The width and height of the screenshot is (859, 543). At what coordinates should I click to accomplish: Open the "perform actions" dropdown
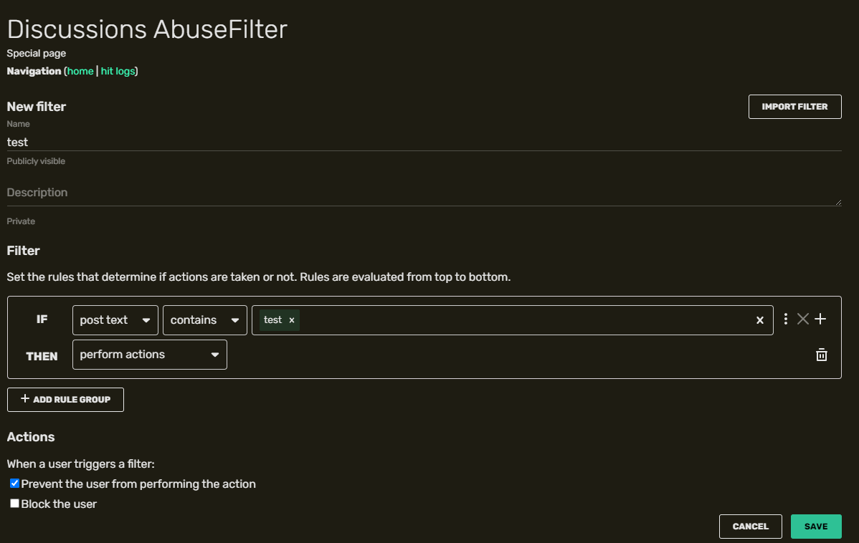149,355
